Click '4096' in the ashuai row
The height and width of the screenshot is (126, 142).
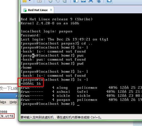111,92
